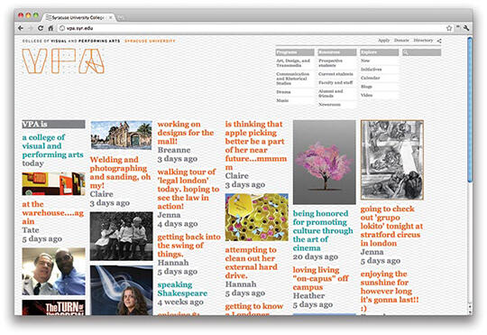Open the Programs menu header
Image resolution: width=487 pixels, height=335 pixels.
[x=295, y=52]
